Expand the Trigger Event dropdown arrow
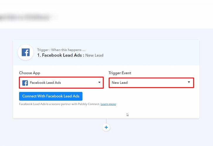 coord(189,82)
